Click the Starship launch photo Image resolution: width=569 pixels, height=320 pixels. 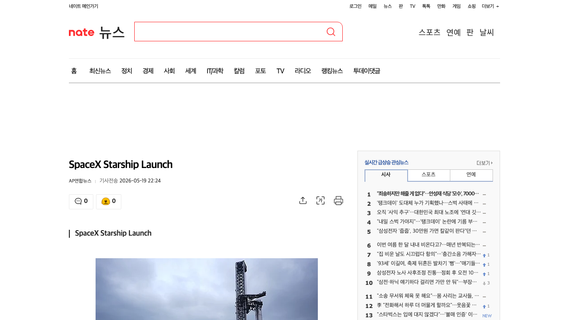pos(207,289)
